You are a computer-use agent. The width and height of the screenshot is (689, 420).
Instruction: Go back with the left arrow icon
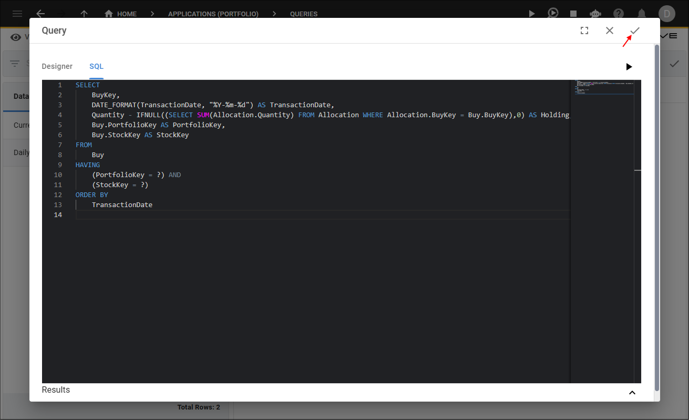point(40,14)
